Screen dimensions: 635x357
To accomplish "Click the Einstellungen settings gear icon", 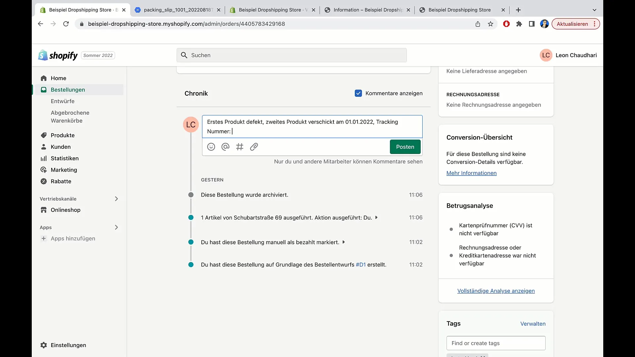I will pyautogui.click(x=43, y=345).
